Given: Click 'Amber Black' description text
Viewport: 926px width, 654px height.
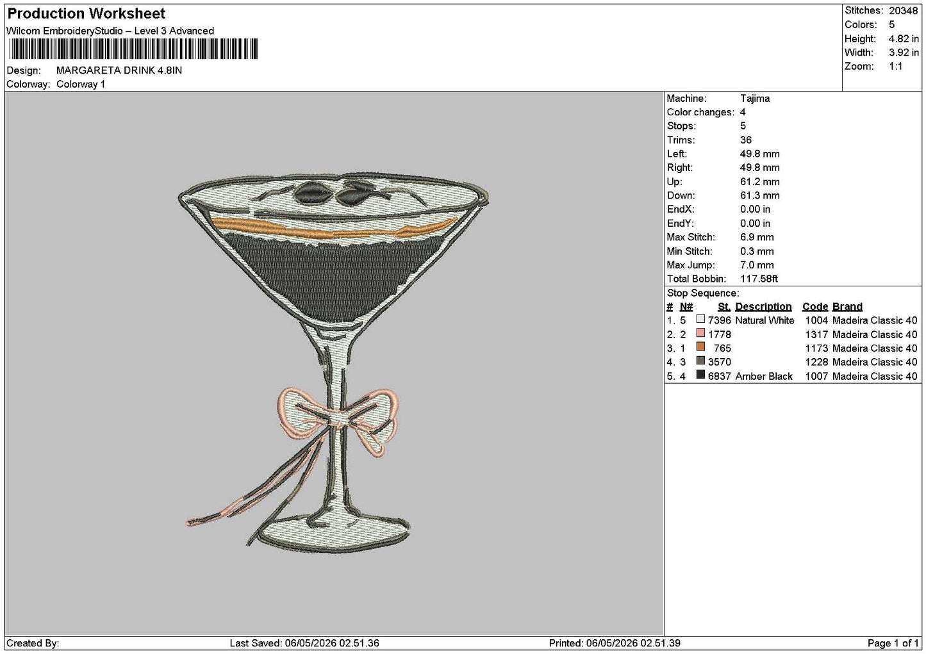Looking at the screenshot, I should [764, 377].
